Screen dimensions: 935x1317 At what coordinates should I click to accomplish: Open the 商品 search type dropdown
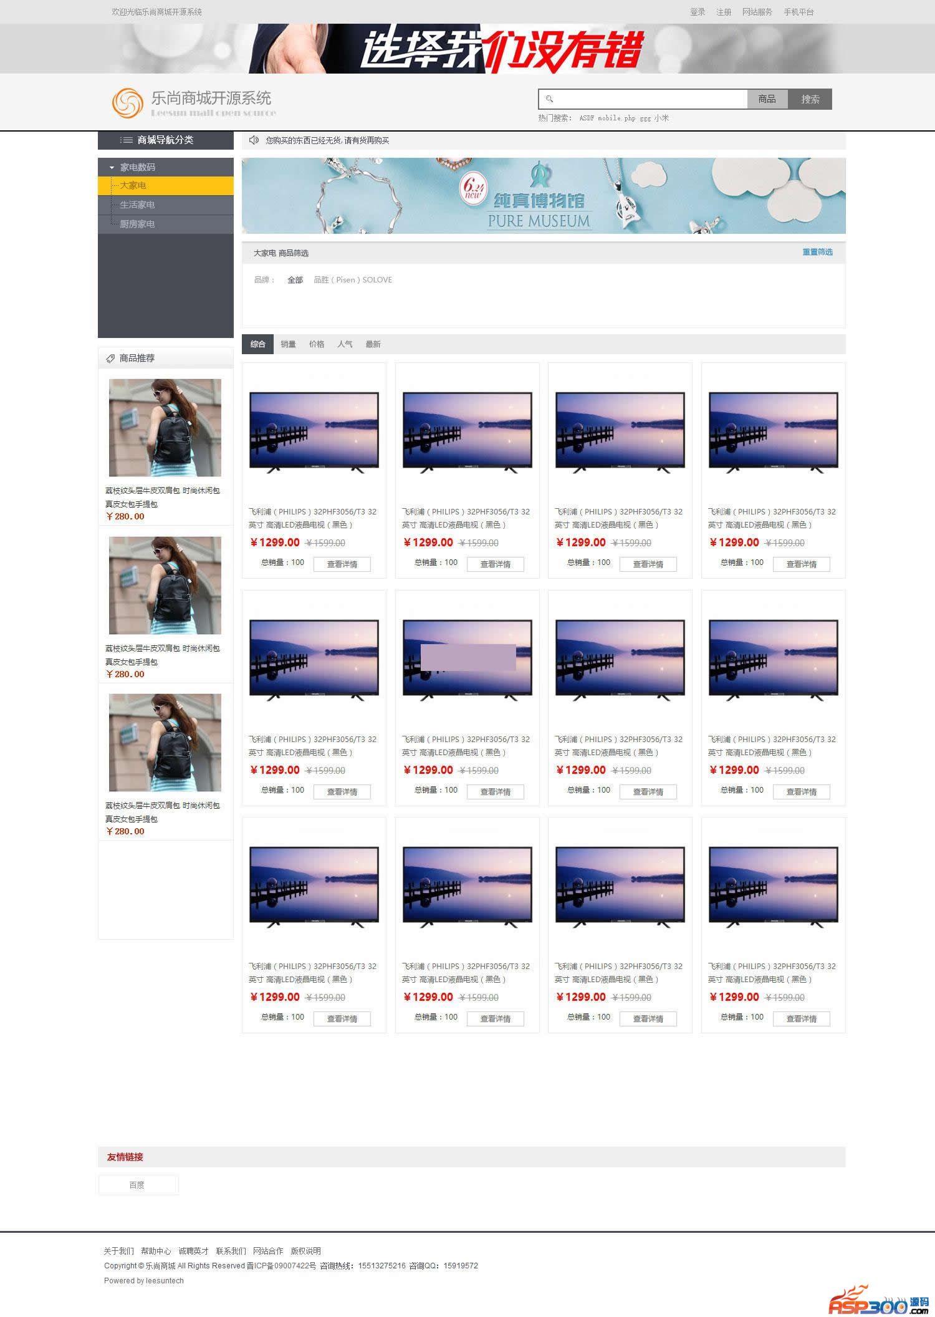click(x=767, y=99)
